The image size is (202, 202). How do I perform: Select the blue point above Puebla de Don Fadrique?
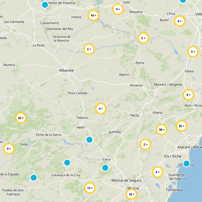(34, 178)
